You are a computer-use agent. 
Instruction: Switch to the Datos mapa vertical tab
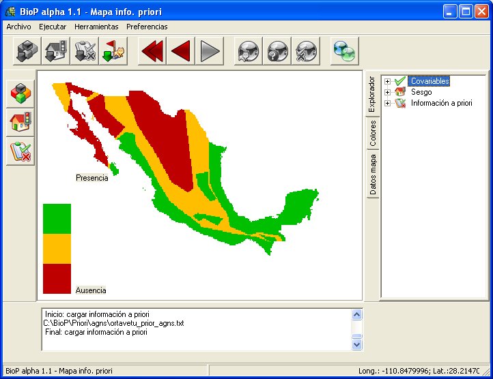point(372,175)
